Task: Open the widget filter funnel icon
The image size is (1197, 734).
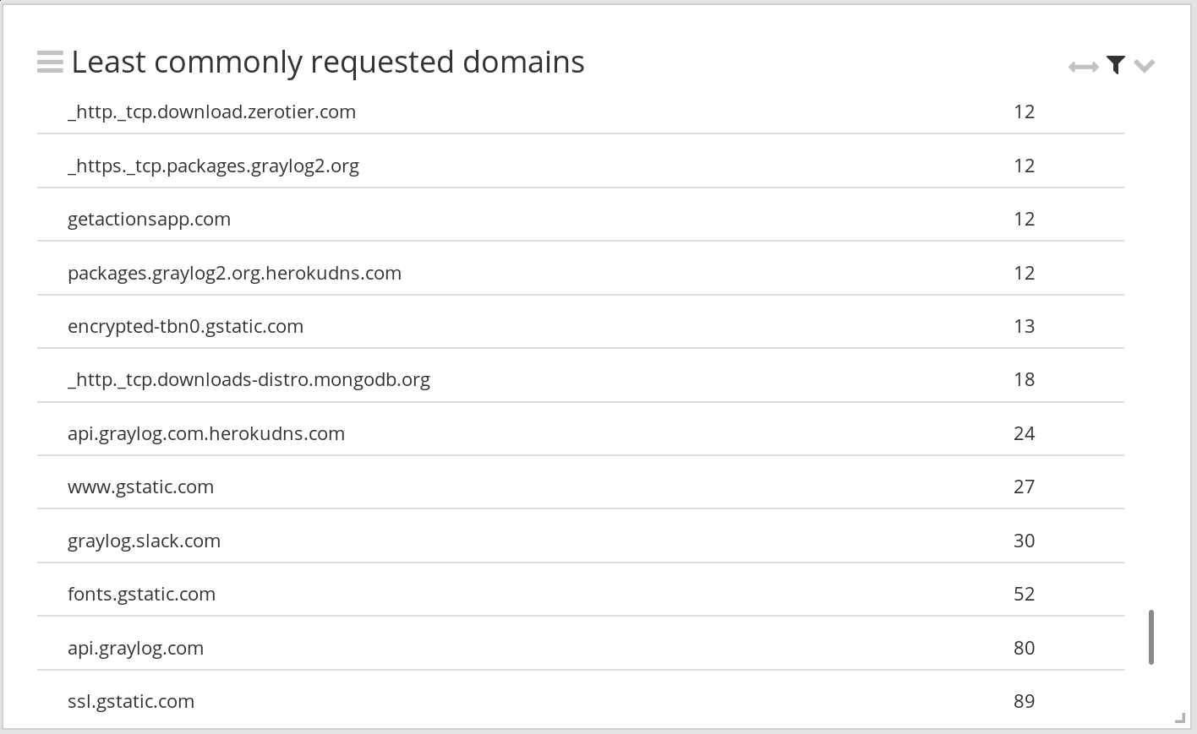Action: tap(1116, 65)
